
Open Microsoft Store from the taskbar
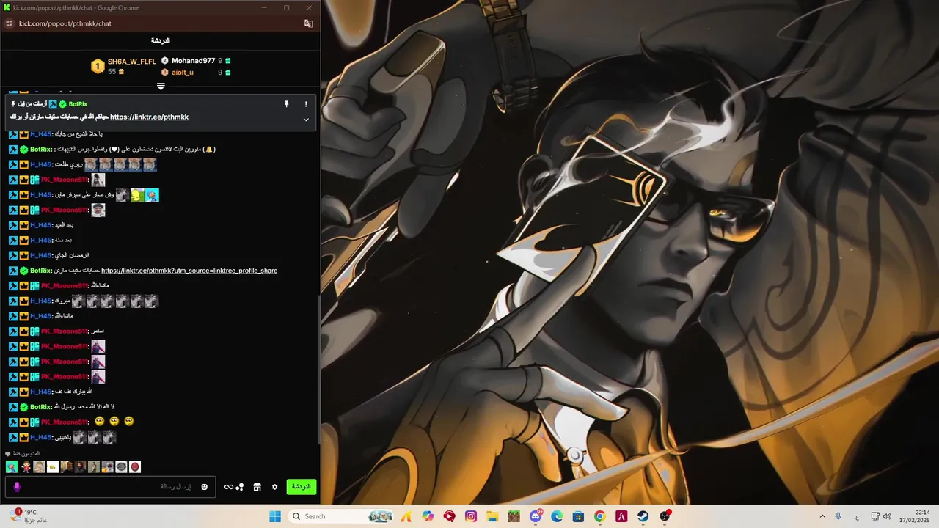point(578,516)
